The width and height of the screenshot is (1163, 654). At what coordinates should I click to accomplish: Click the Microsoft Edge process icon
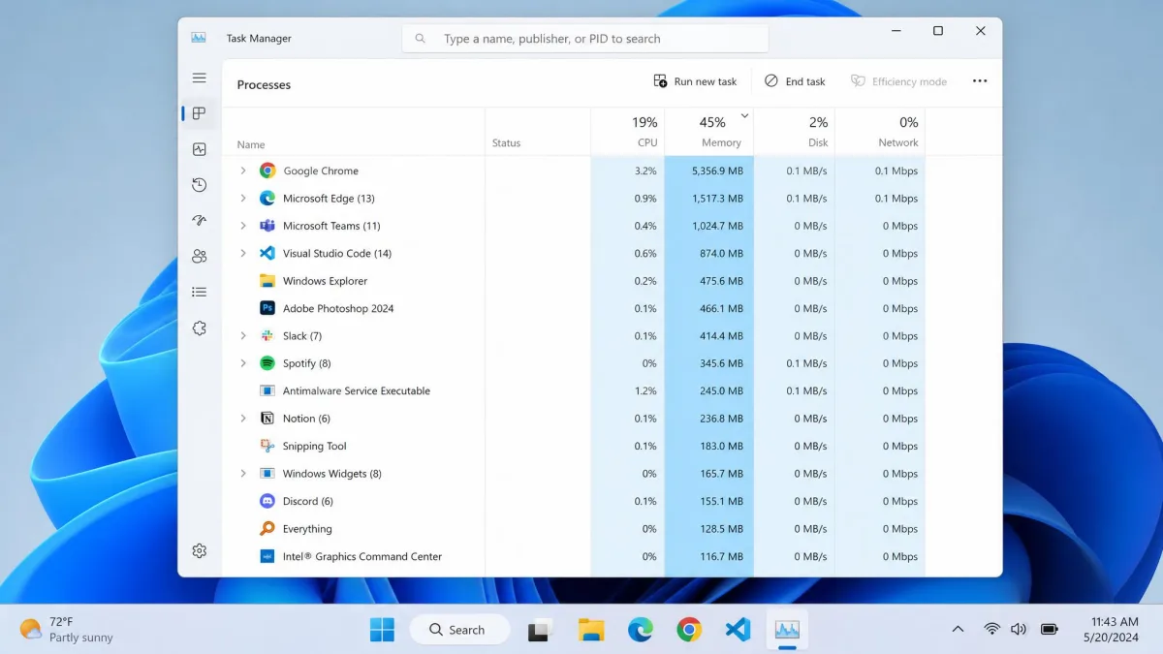click(x=267, y=198)
